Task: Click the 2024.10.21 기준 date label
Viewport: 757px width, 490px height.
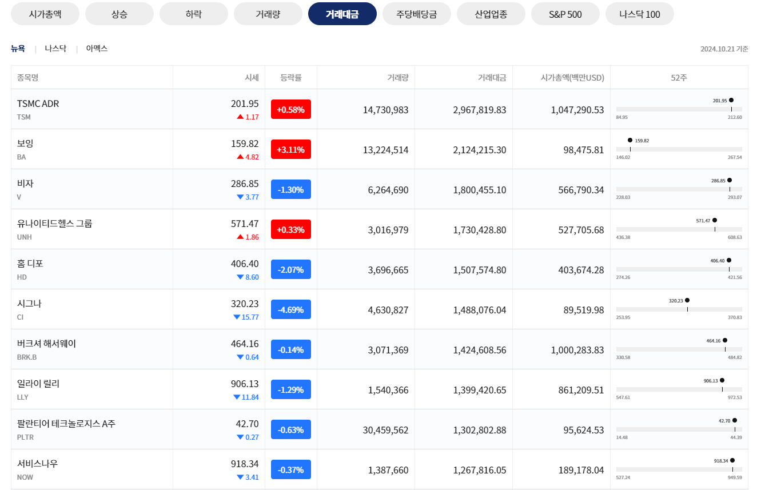Action: 724,49
